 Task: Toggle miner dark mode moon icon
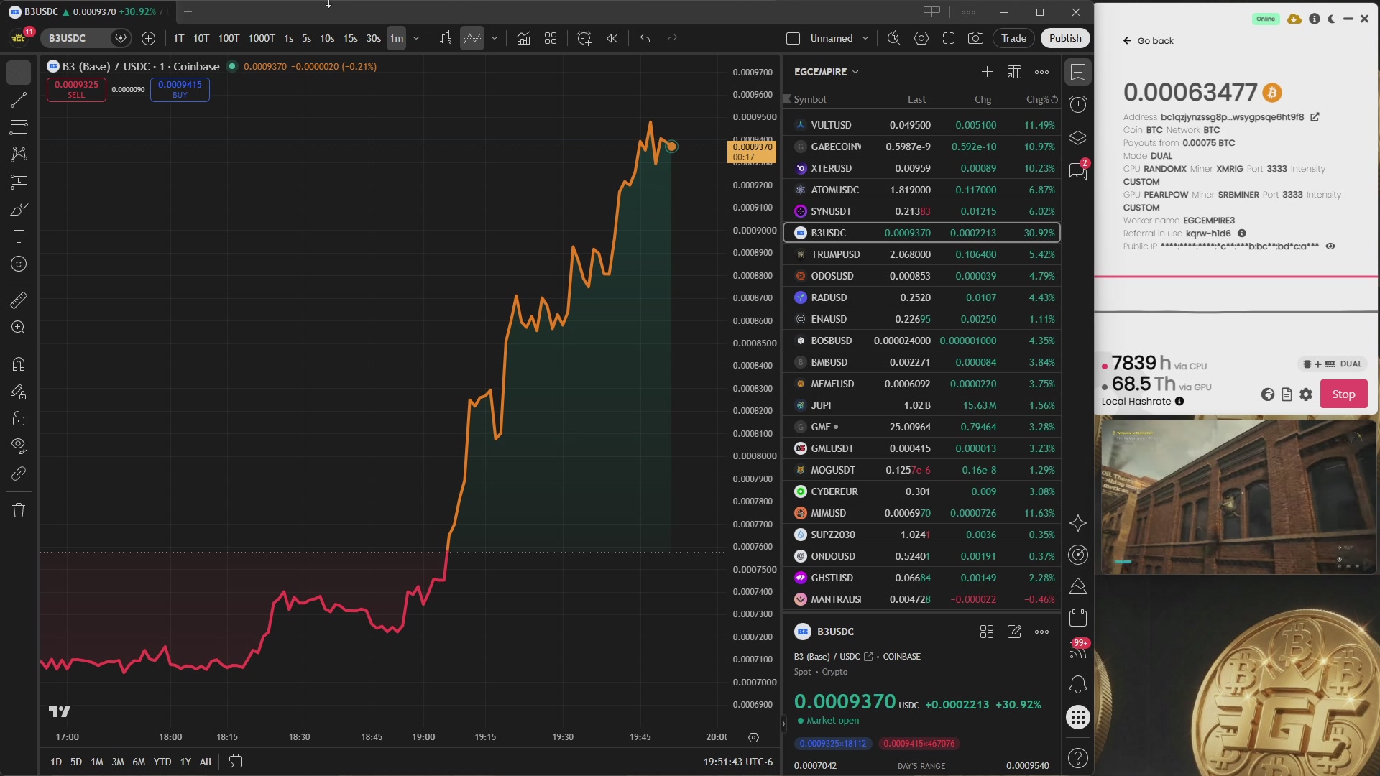point(1332,19)
